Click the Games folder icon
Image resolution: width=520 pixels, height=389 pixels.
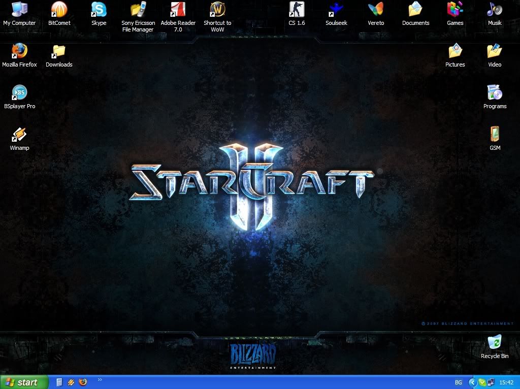(x=455, y=9)
